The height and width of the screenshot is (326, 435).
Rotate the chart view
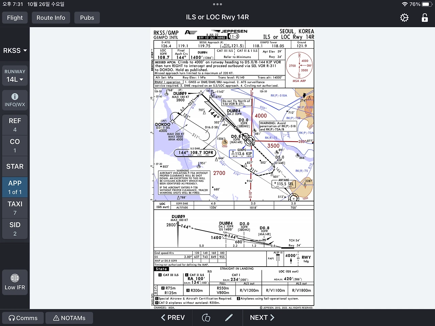click(x=206, y=318)
